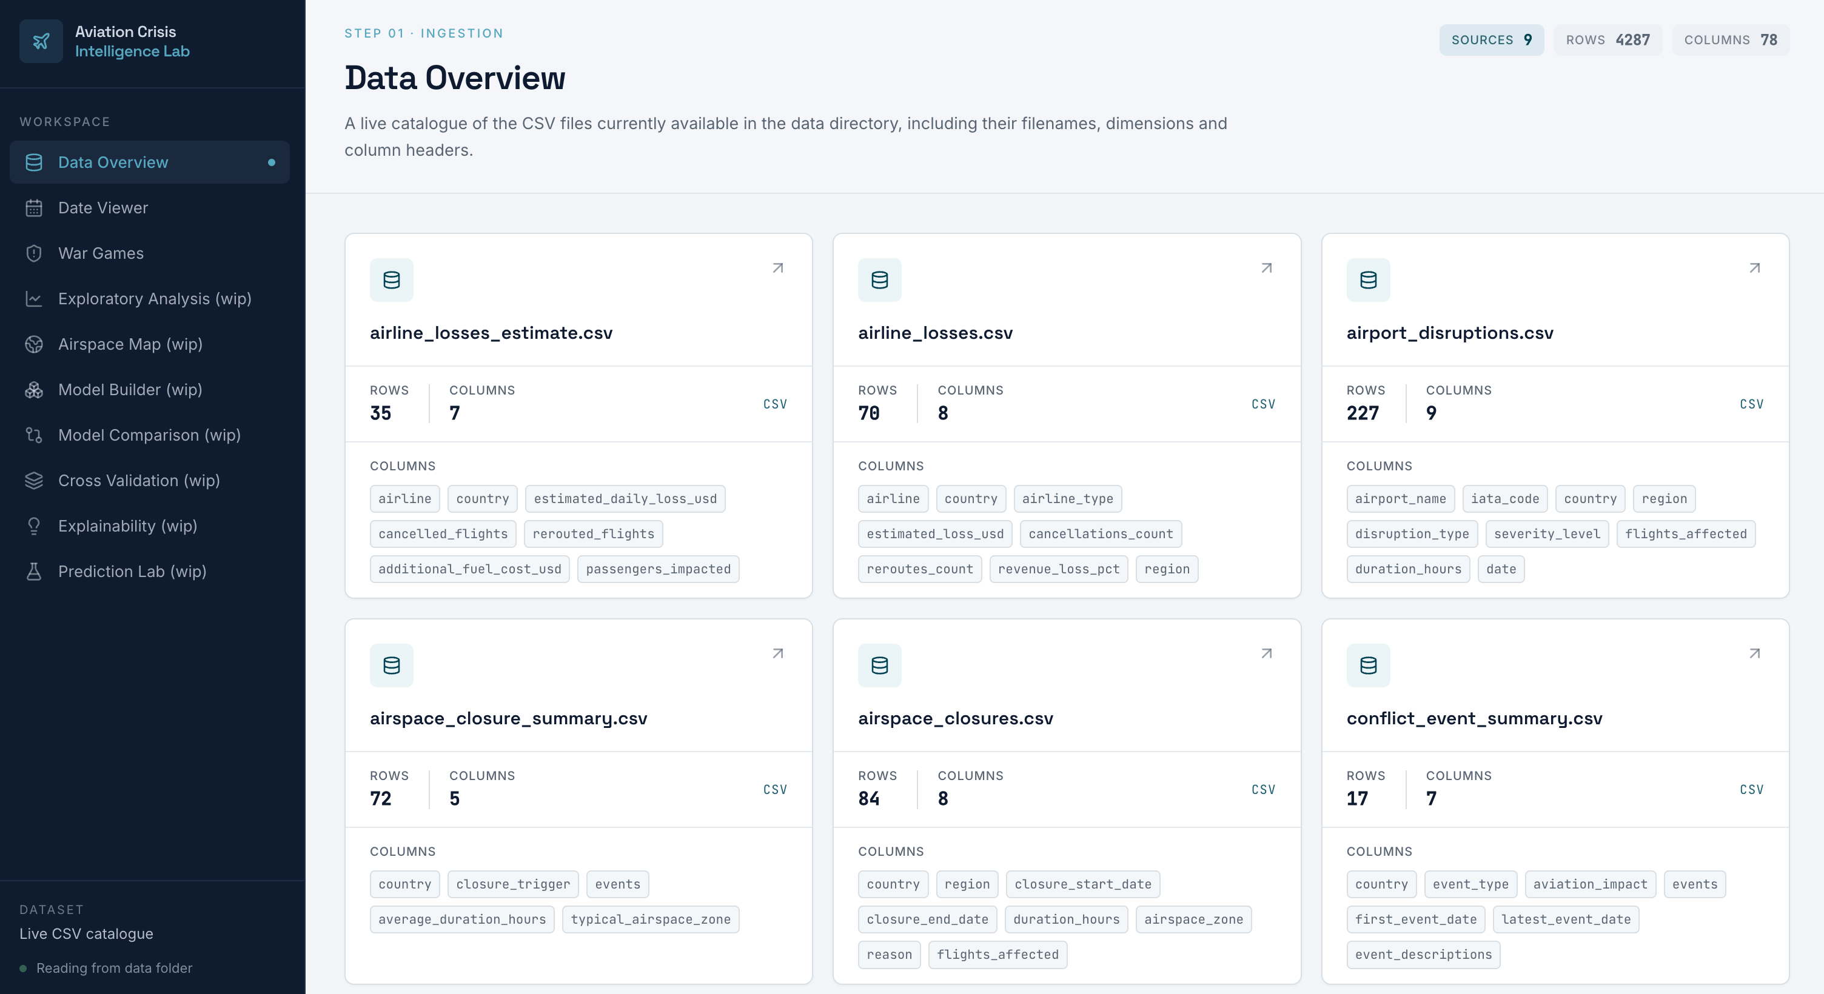Click the COLUMNS 78 badge
1824x994 pixels.
(1730, 39)
